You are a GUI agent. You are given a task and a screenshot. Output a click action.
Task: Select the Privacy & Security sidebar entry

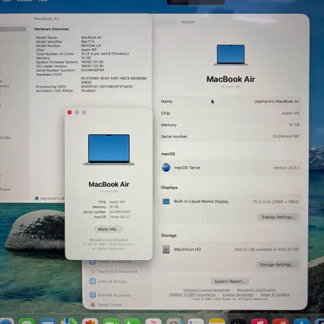(x=111, y=262)
